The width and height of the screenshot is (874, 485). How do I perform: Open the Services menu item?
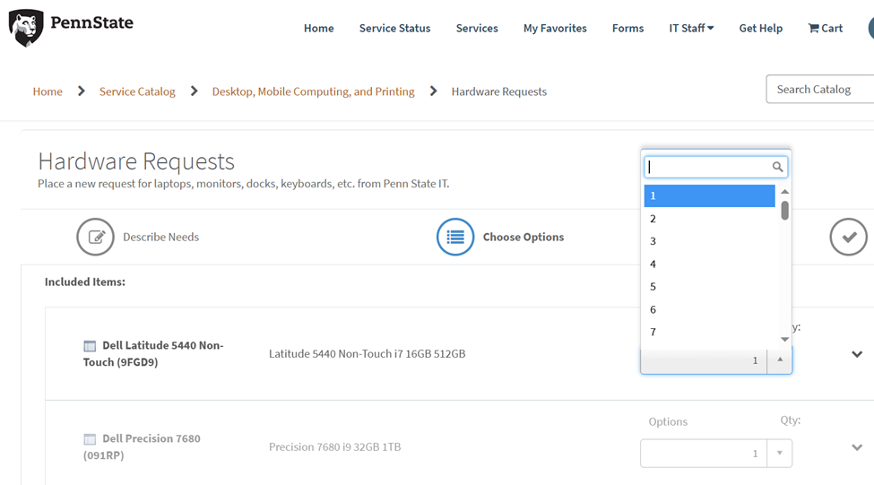click(477, 28)
